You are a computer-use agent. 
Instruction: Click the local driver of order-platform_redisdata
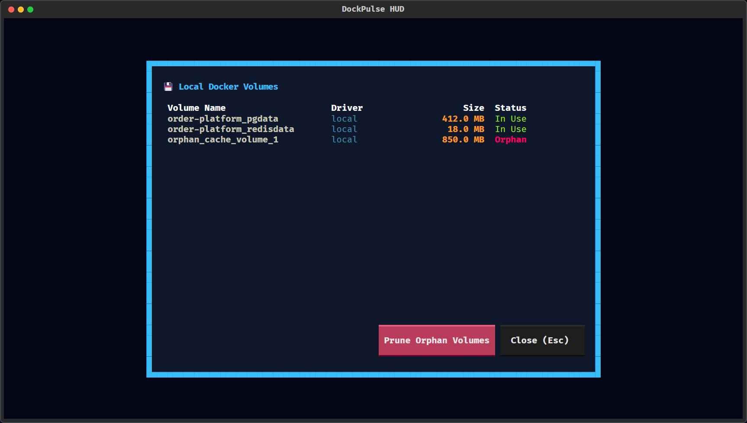[345, 129]
